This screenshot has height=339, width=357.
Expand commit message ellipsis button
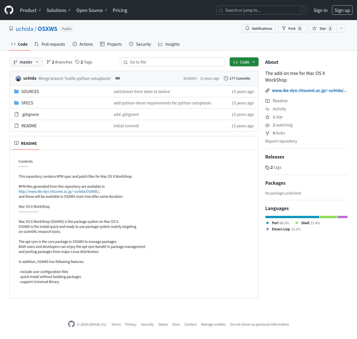point(118,78)
